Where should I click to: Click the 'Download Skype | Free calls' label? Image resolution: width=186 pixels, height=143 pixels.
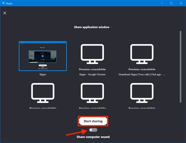coord(142,75)
